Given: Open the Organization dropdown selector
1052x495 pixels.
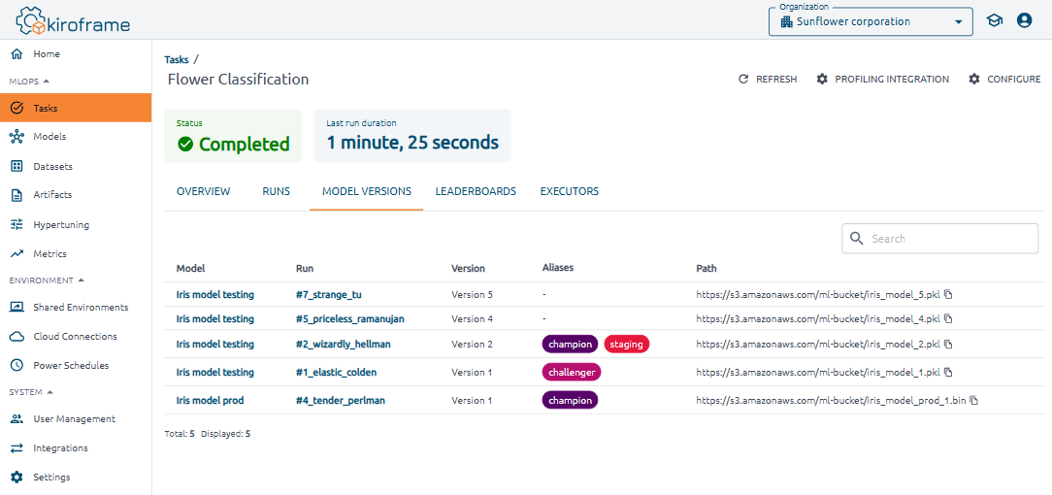Looking at the screenshot, I should 870,21.
